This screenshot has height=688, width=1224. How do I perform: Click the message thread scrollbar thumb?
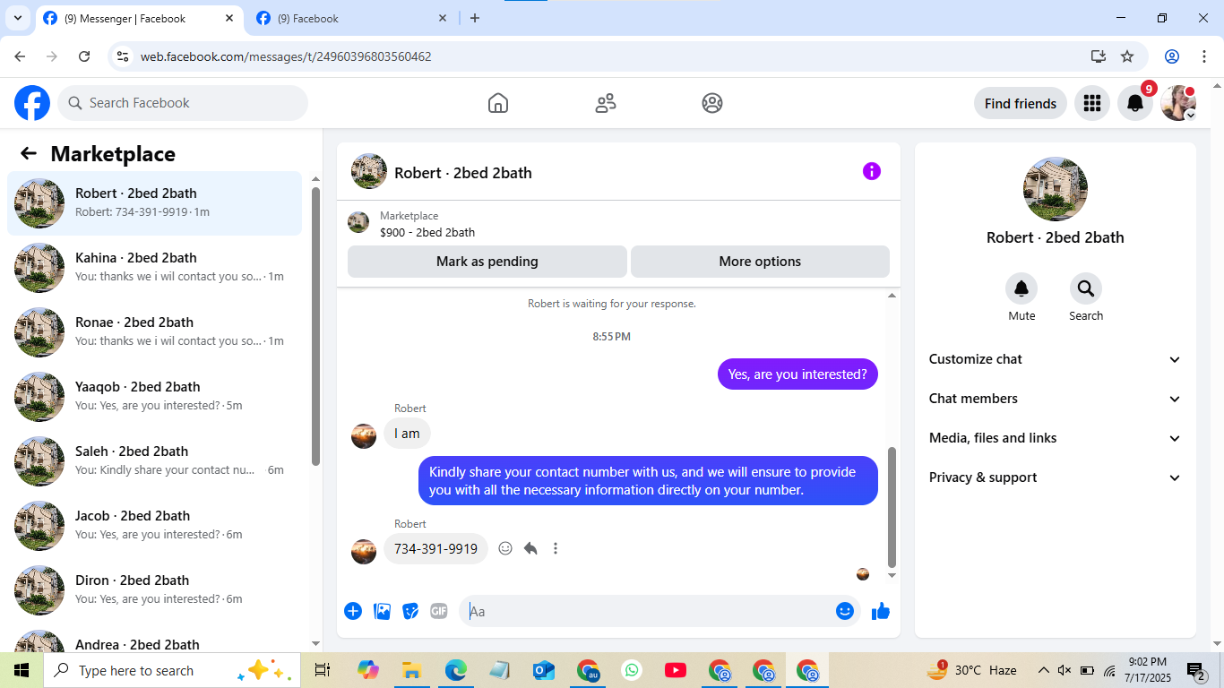tap(892, 507)
